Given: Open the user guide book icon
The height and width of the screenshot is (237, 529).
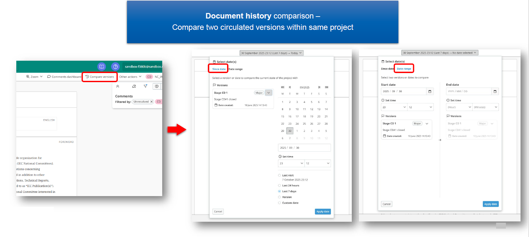Looking at the screenshot, I should tap(102, 67).
